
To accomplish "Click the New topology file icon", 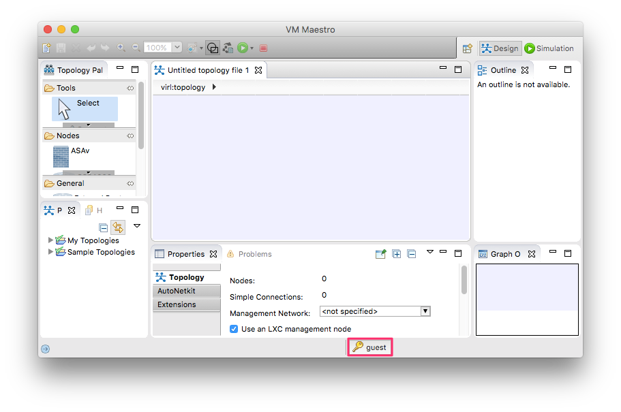I will tap(47, 48).
